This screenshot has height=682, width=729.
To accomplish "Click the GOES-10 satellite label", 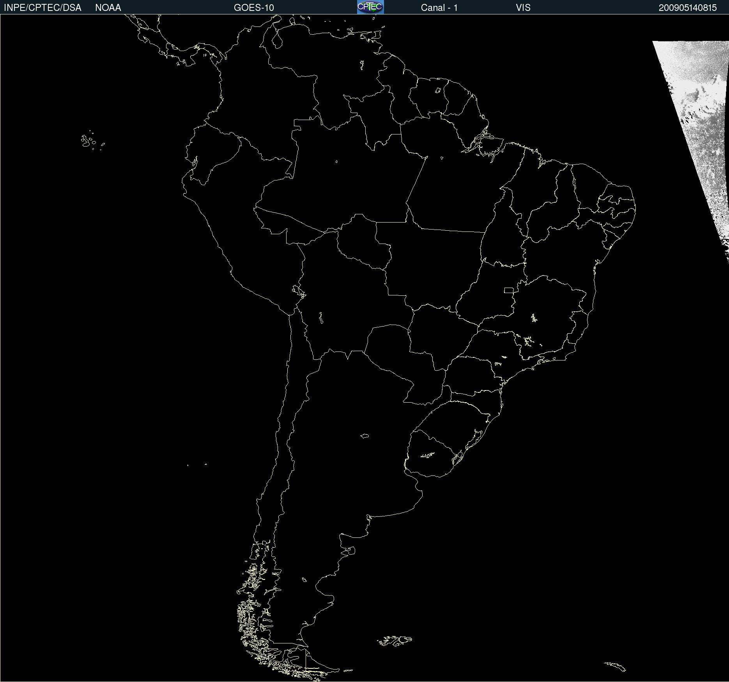I will pos(254,8).
